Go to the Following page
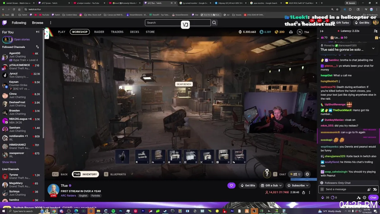 pos(19,23)
